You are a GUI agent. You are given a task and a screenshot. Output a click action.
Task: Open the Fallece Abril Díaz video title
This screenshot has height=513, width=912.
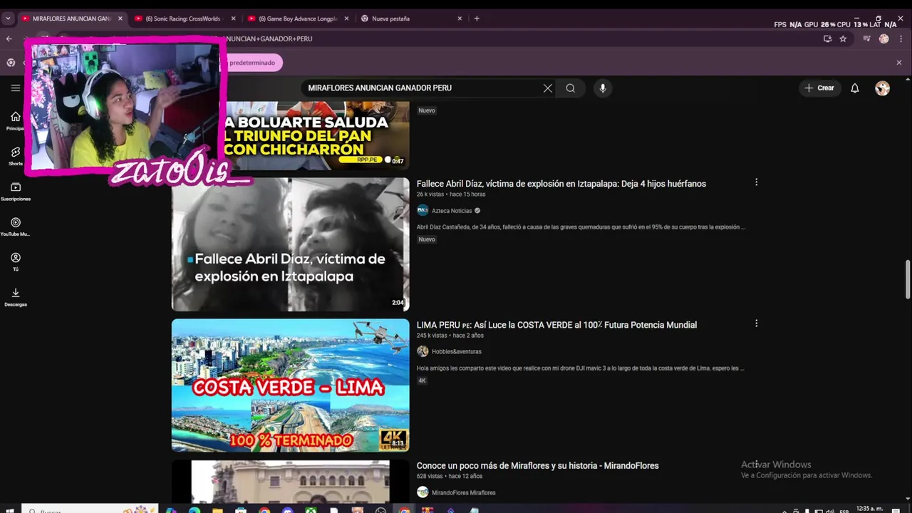[x=561, y=184]
